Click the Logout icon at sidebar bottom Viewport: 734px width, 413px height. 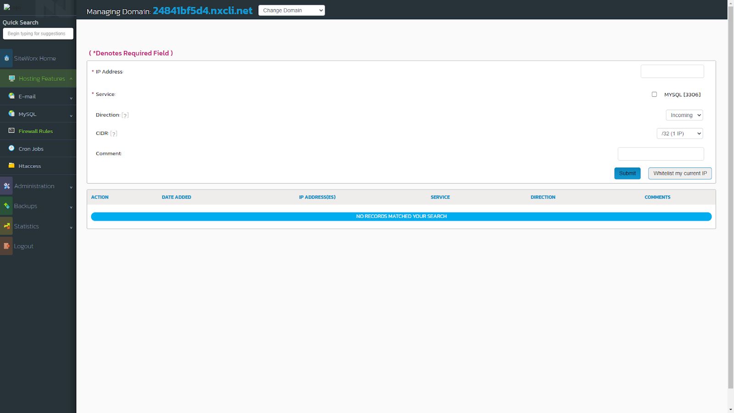pyautogui.click(x=6, y=246)
